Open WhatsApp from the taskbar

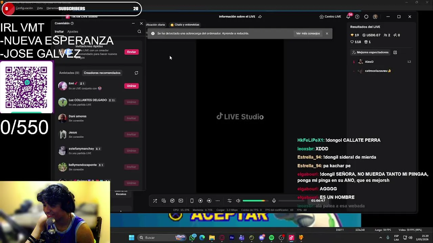(x=192, y=238)
